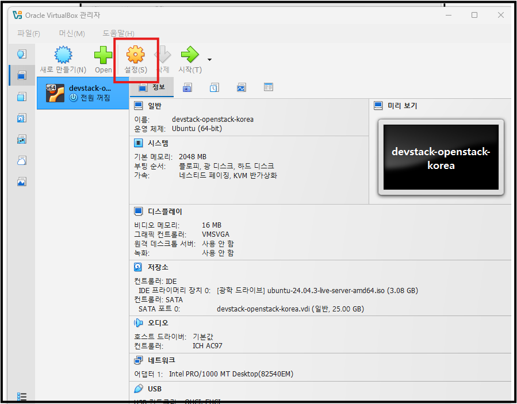Switch to the Activity graph tab

point(242,88)
